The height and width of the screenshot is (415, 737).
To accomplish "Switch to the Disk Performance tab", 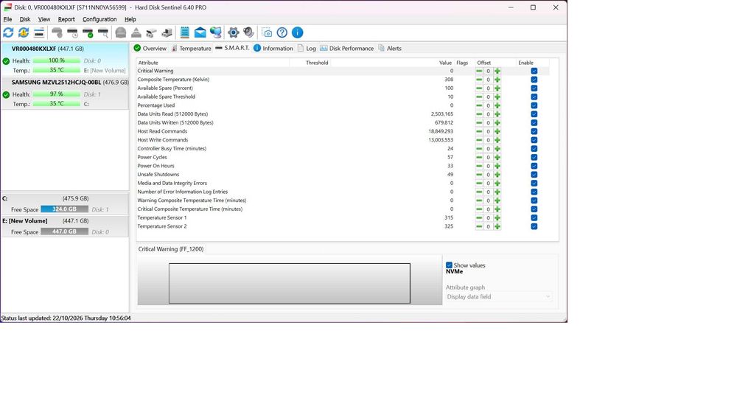I will point(347,49).
